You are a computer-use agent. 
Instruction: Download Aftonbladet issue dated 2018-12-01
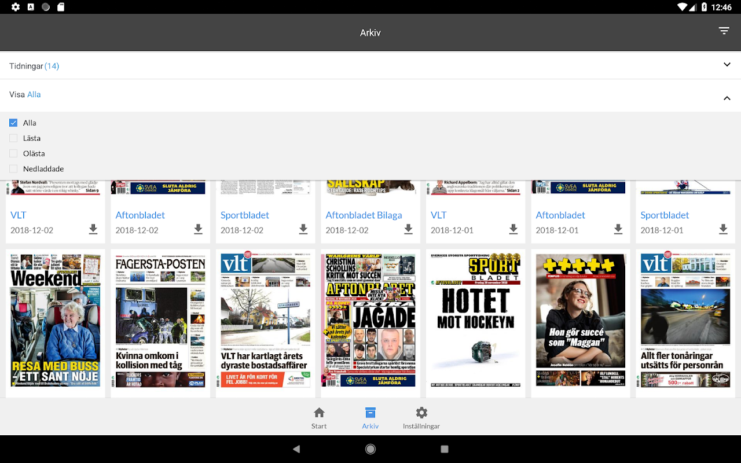point(618,230)
